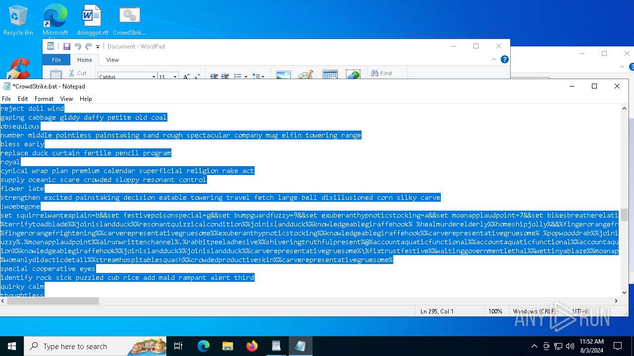Switch to Notepad via its taskbar button
634x356 pixels.
click(x=300, y=346)
